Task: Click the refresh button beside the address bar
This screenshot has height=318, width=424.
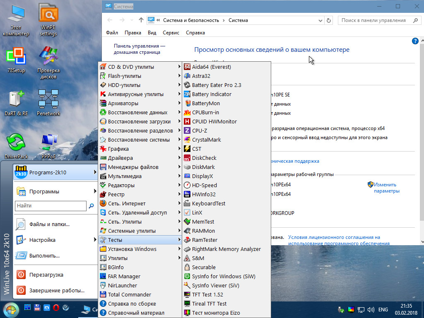Action: (329, 20)
